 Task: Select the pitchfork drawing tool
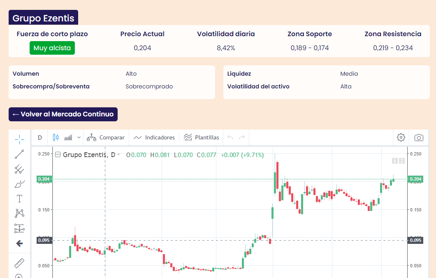[x=19, y=169]
